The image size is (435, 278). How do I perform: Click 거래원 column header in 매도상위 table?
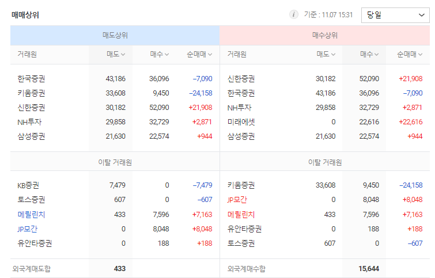tap(27, 54)
